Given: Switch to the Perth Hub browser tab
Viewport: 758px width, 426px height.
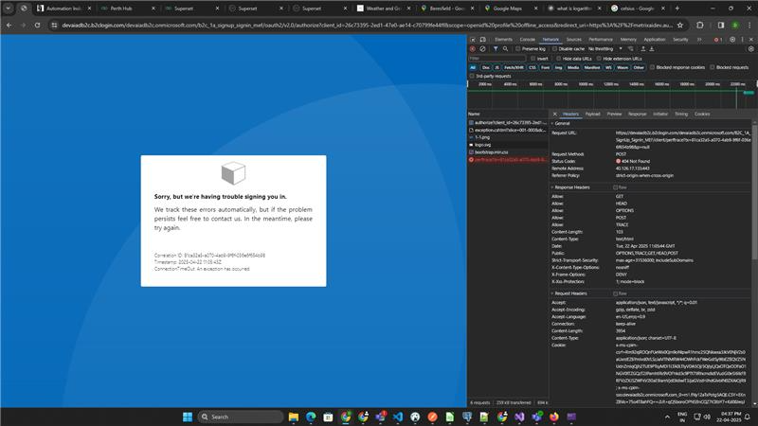Looking at the screenshot, I should tap(128, 9).
